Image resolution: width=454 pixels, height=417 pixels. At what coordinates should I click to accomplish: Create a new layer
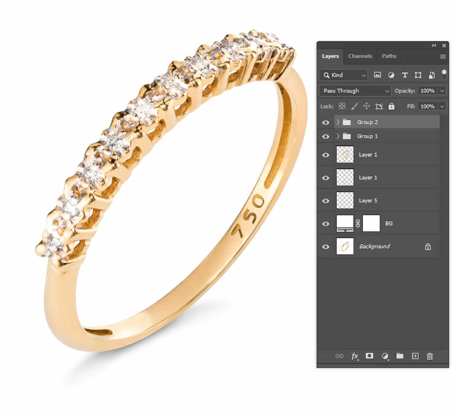pyautogui.click(x=415, y=356)
